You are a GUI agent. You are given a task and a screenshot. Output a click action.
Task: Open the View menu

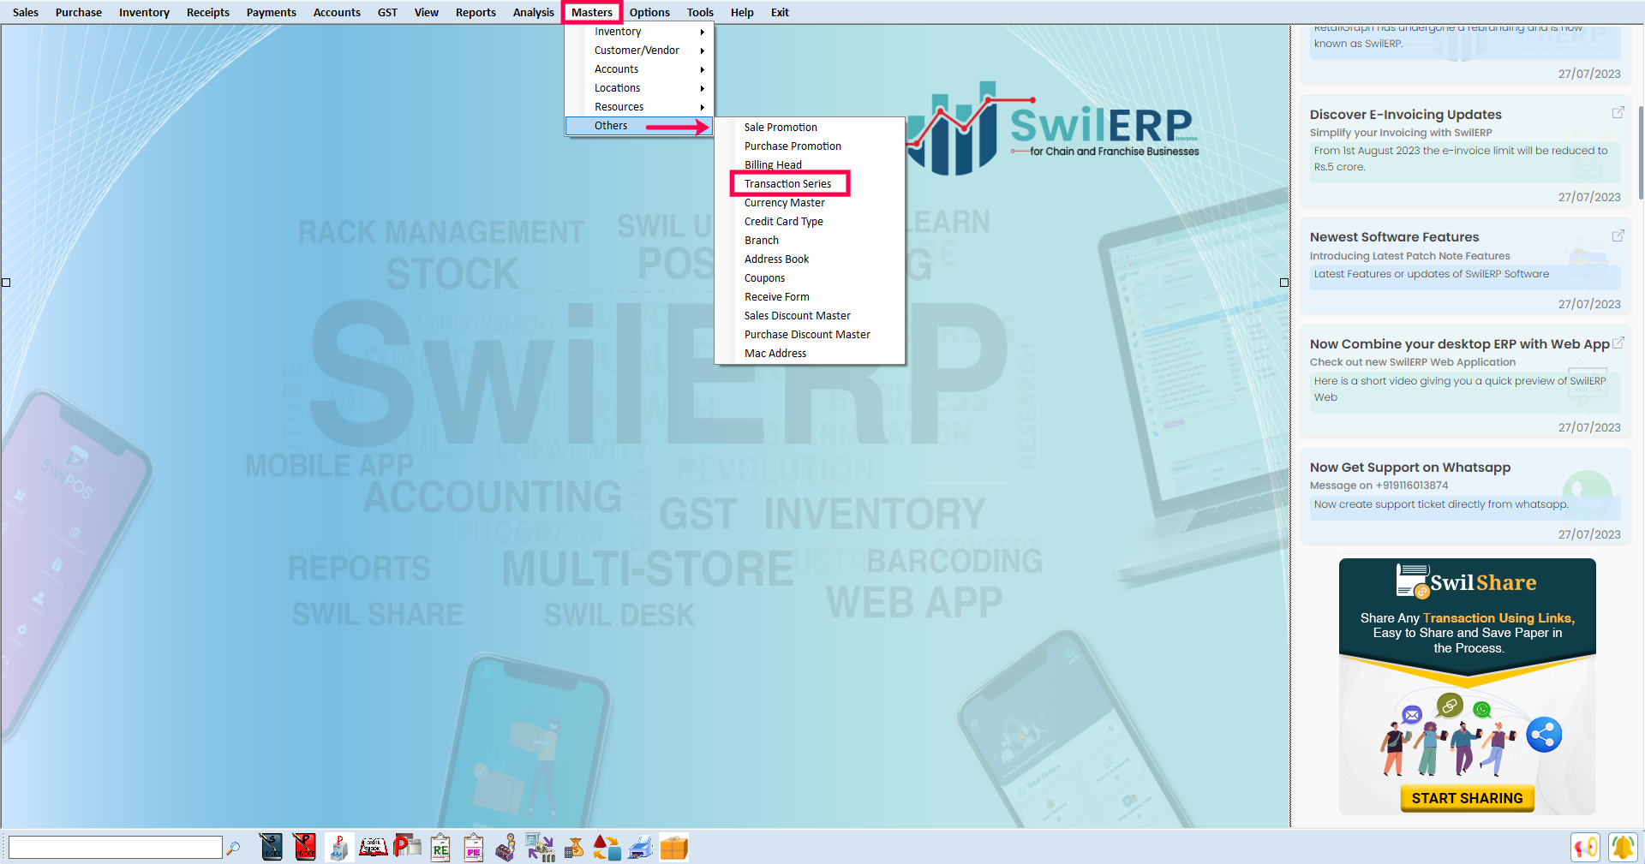pos(427,12)
